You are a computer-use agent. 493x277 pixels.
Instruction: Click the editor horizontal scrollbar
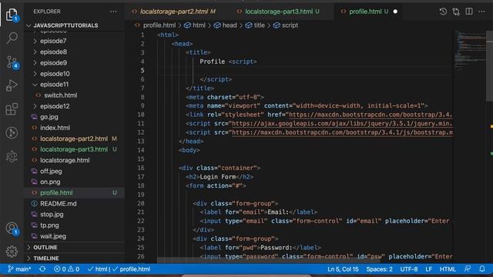(269, 260)
